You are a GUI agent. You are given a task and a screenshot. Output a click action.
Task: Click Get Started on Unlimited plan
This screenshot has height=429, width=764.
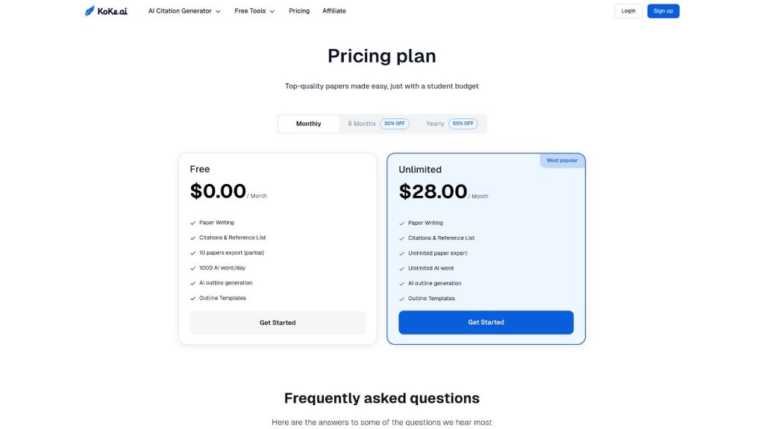tap(486, 322)
